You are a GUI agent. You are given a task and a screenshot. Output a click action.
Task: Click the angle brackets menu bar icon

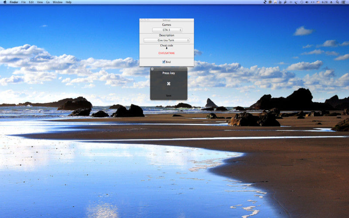[x=312, y=2]
